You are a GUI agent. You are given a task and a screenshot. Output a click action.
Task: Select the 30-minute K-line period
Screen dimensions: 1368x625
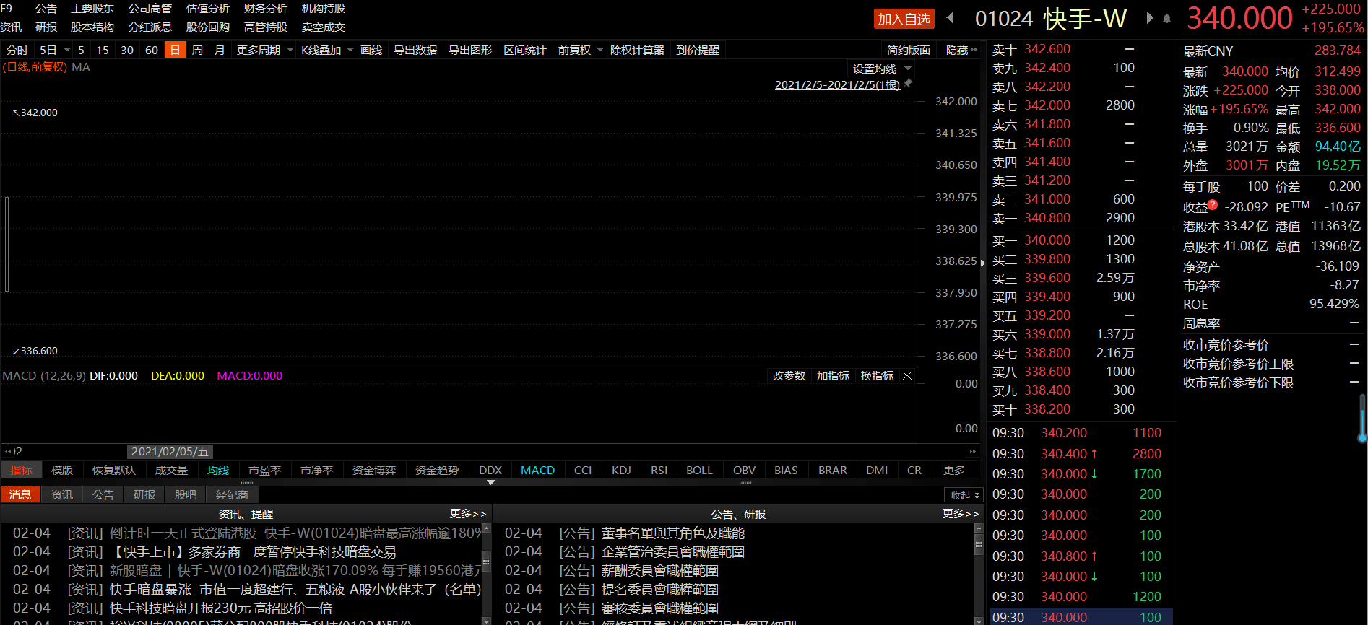click(127, 50)
